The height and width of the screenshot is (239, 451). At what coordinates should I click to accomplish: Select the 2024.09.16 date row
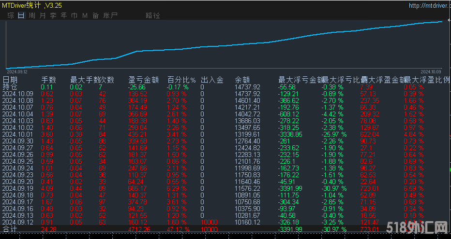pyautogui.click(x=18, y=209)
